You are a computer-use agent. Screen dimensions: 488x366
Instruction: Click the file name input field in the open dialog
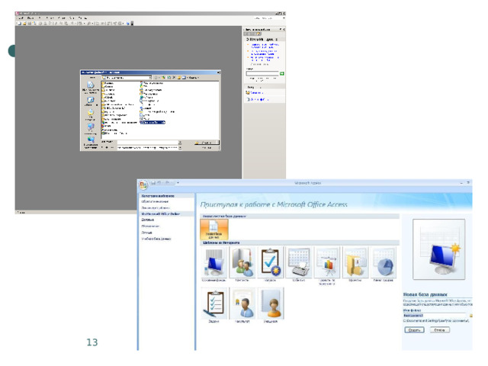[x=147, y=143]
